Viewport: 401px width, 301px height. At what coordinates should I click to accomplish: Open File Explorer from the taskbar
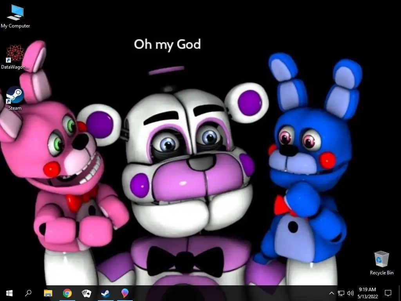pos(48,293)
